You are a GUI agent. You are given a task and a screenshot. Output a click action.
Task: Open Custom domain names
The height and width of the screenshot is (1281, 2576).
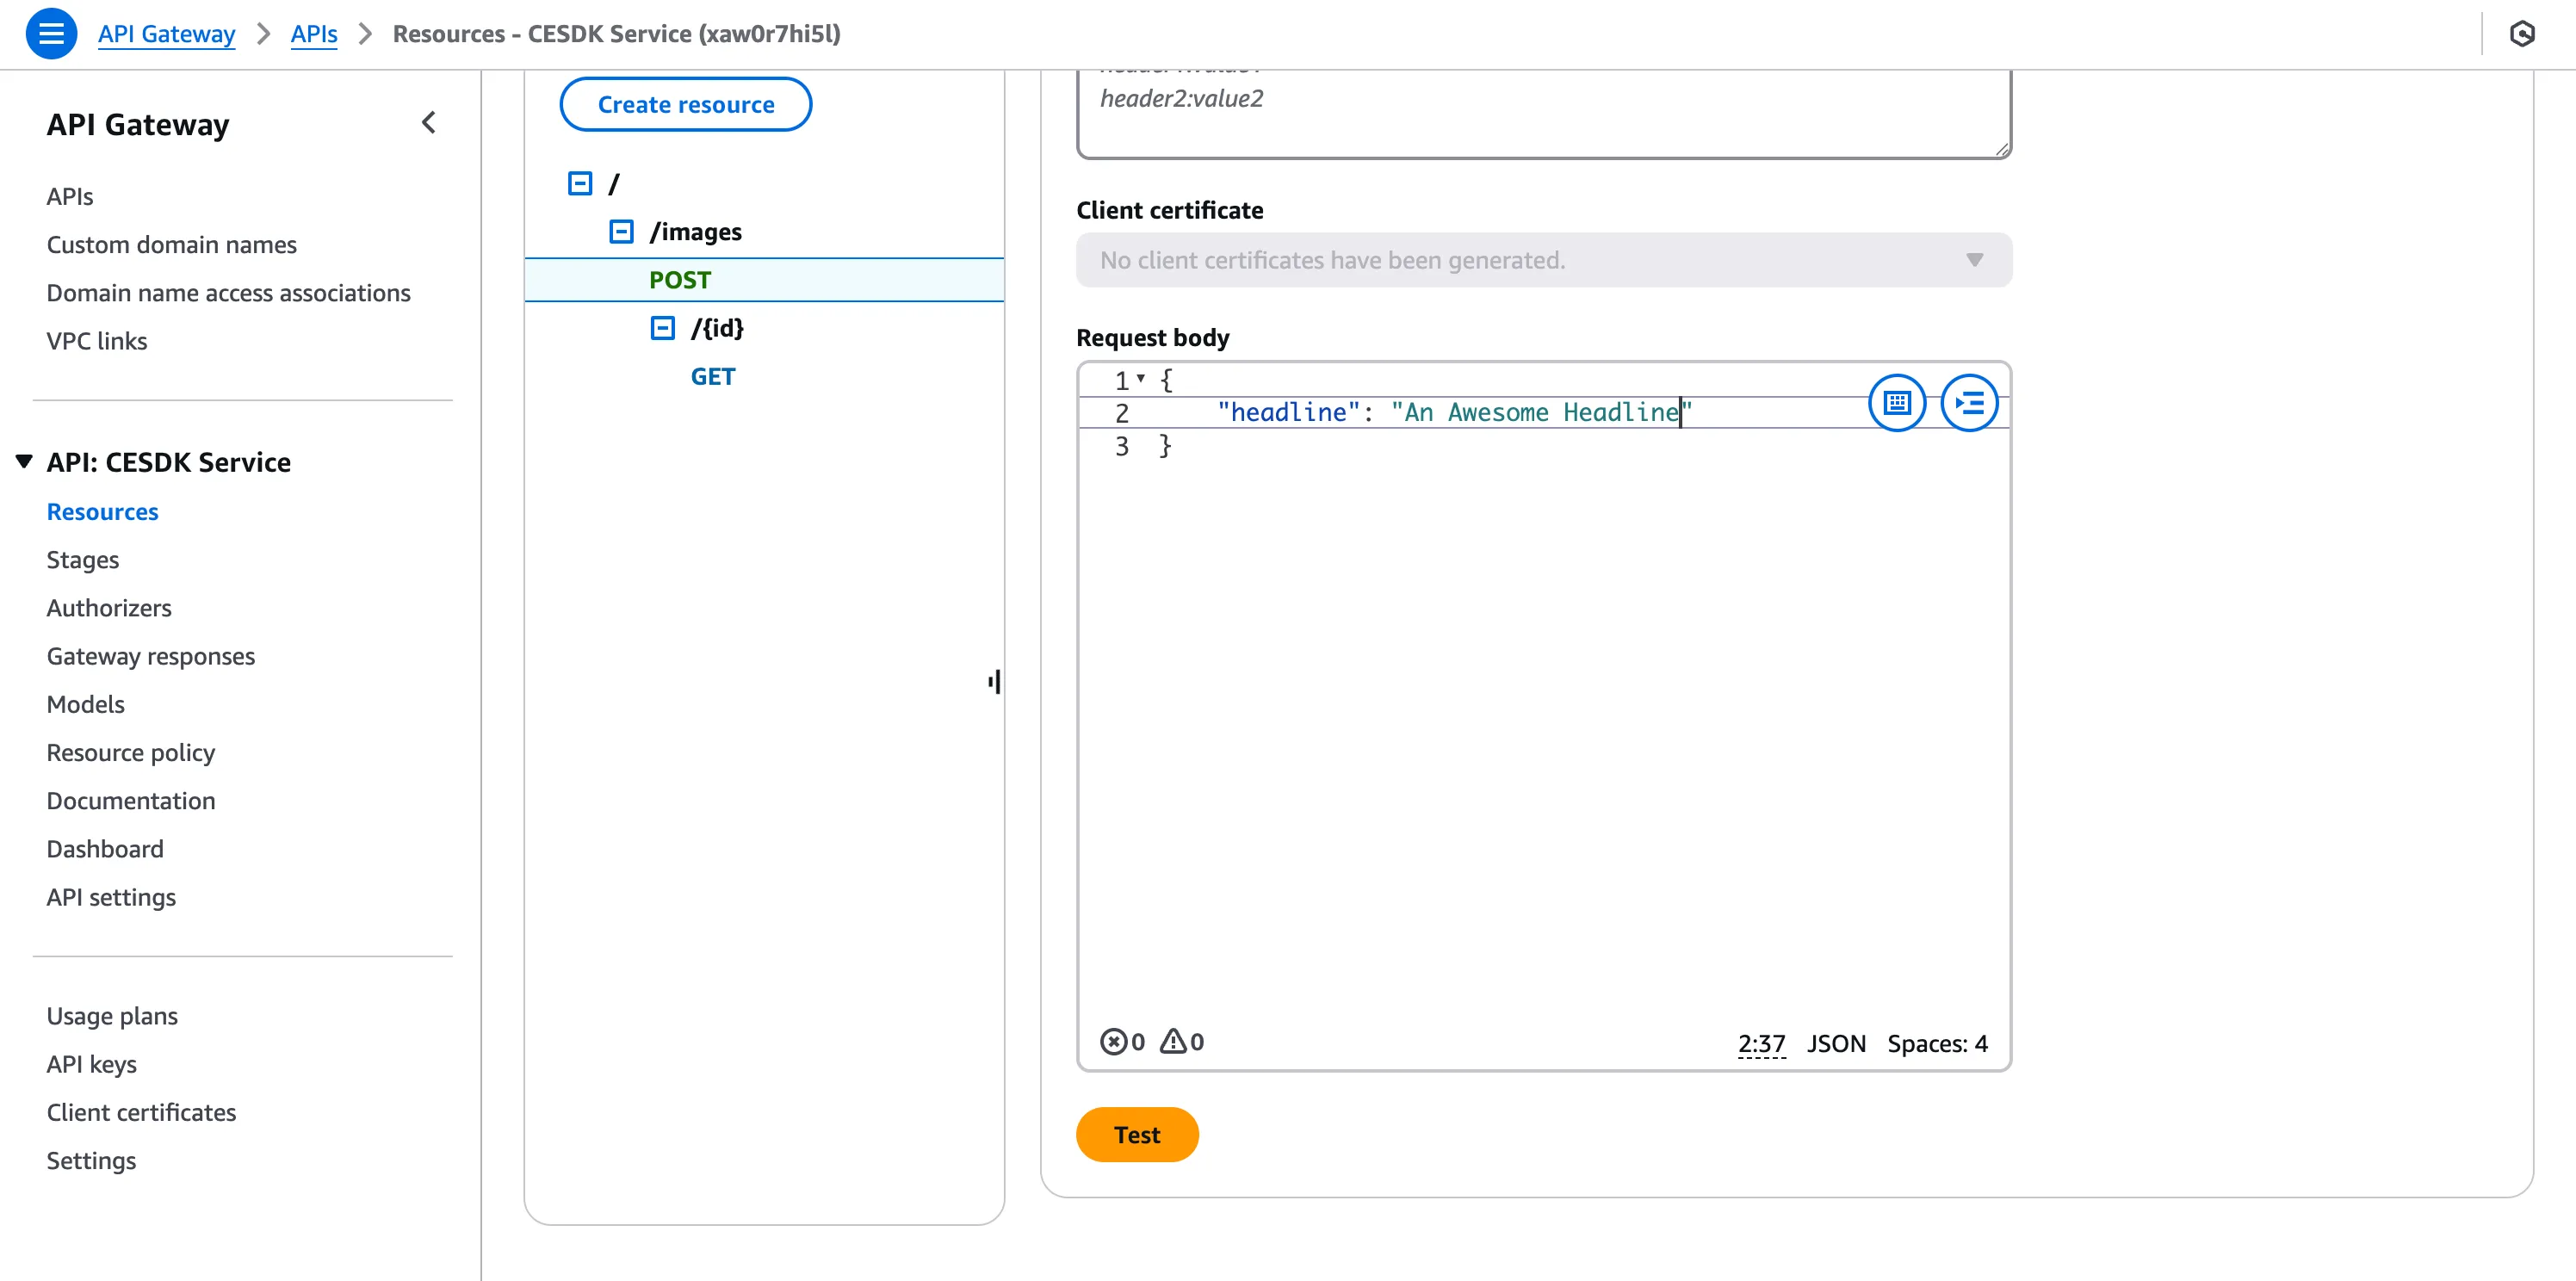tap(172, 244)
